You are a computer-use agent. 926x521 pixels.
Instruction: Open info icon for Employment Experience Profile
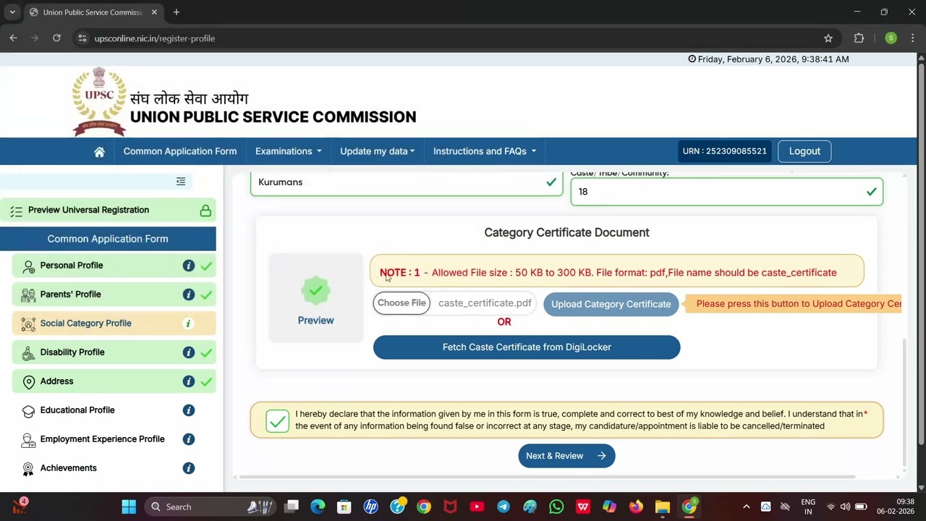point(189,439)
